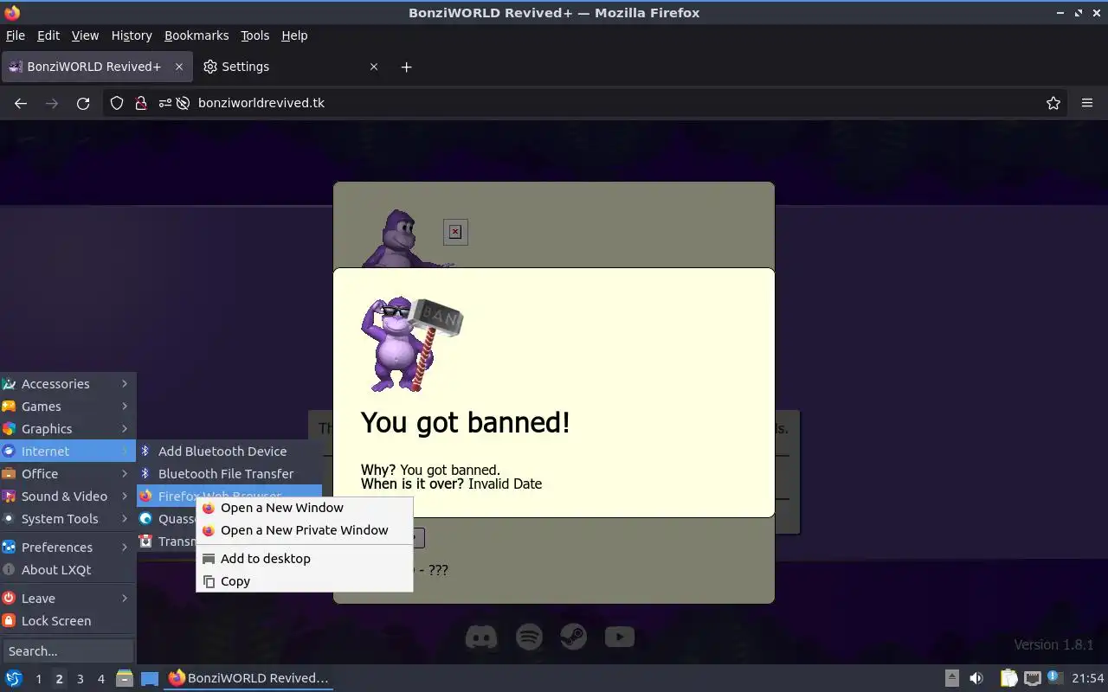Bookmark this page with the star icon

click(x=1053, y=103)
